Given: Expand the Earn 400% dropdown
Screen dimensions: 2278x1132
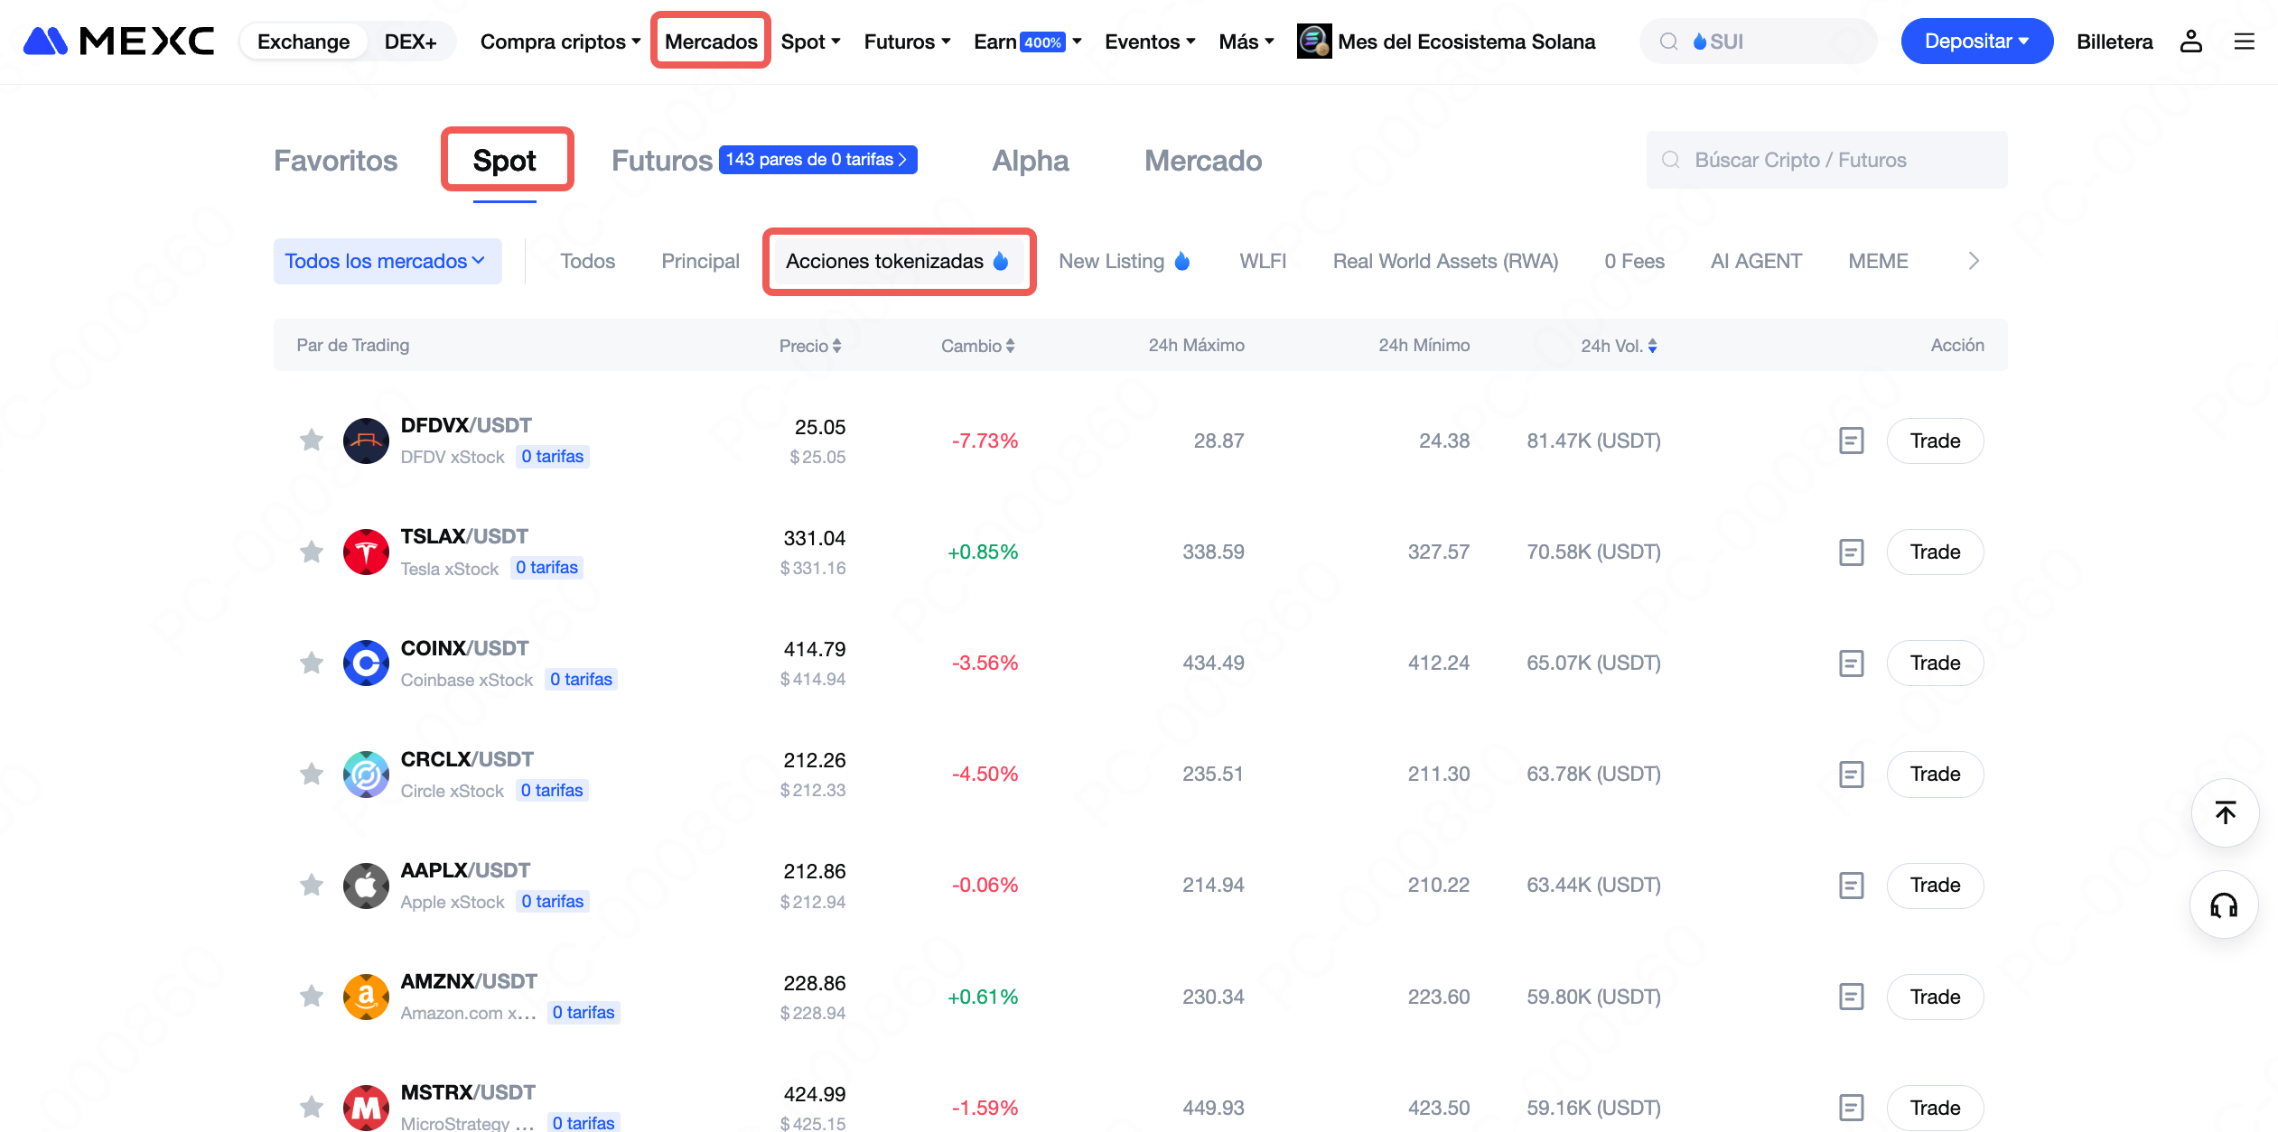Looking at the screenshot, I should [x=1027, y=42].
